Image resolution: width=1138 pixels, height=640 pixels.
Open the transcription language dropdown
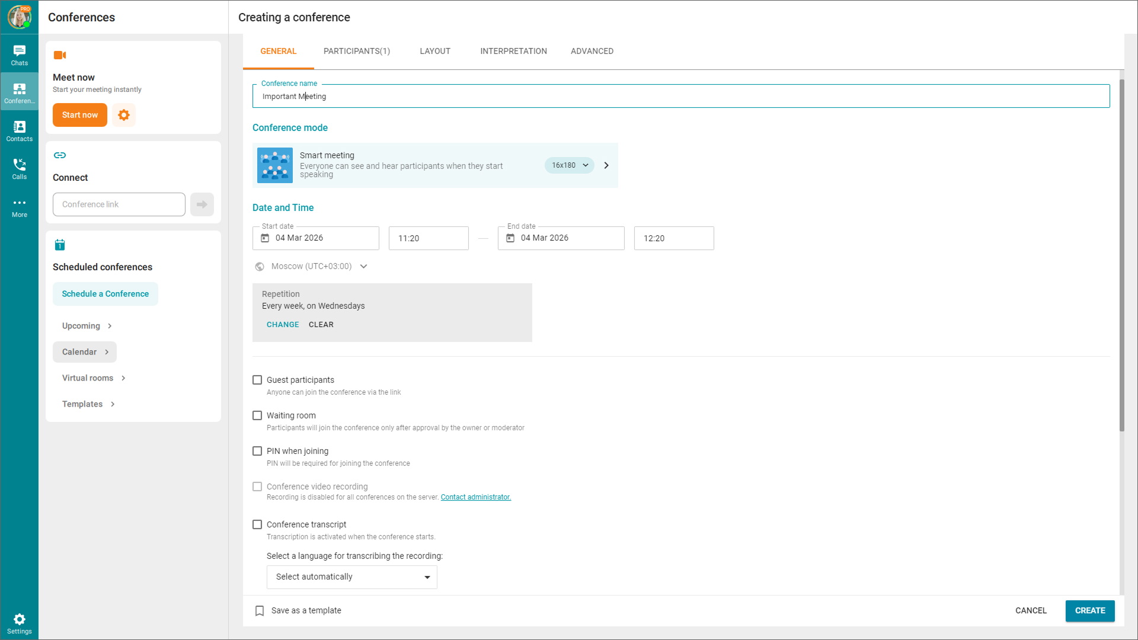coord(351,577)
